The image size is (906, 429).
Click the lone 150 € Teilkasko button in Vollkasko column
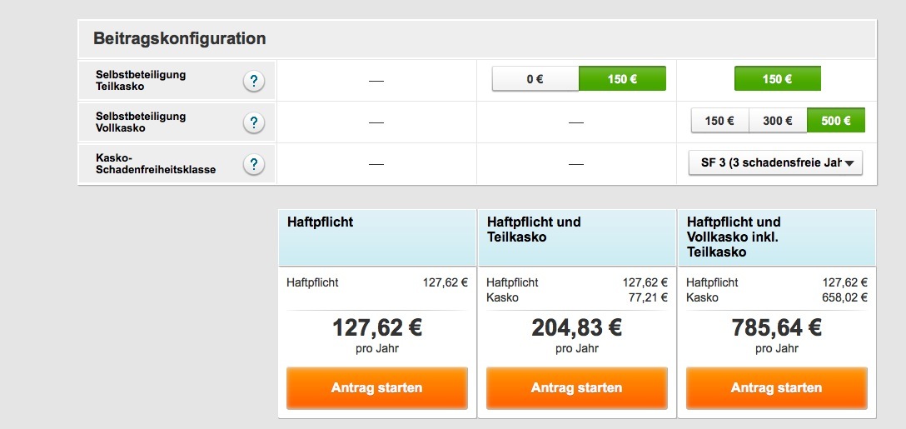click(777, 79)
